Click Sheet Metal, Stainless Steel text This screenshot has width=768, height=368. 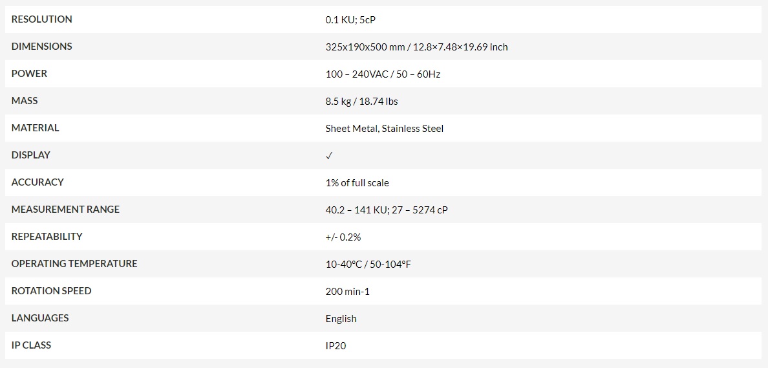click(x=385, y=129)
